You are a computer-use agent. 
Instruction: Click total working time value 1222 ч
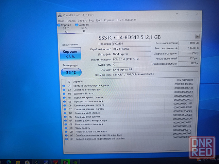(x=188, y=63)
